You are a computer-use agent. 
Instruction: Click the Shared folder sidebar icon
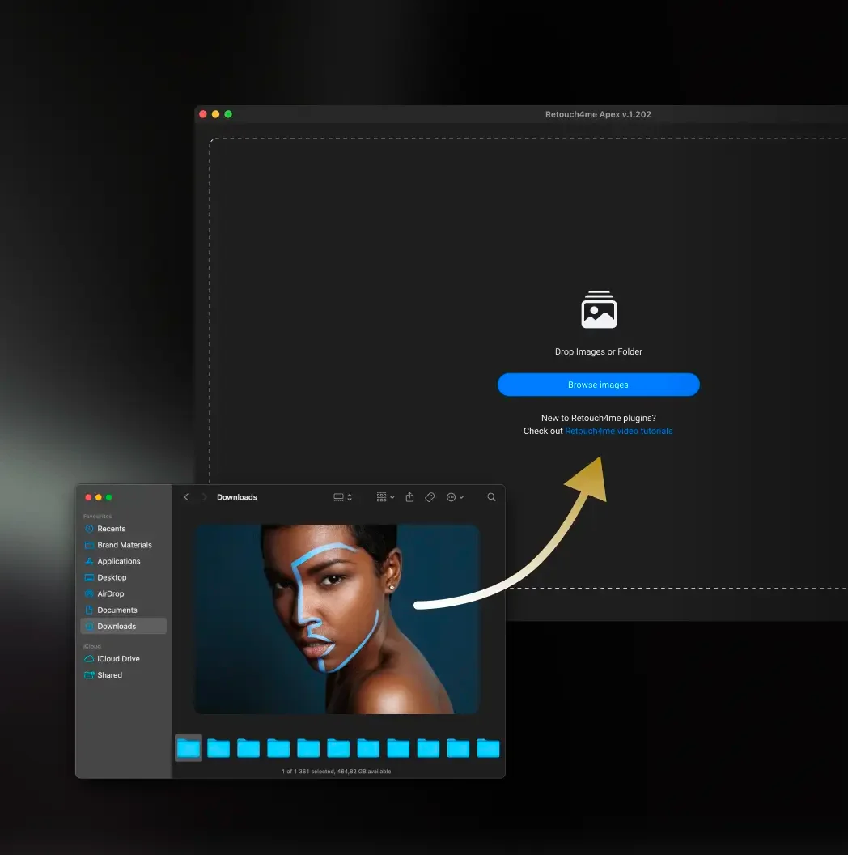[89, 675]
